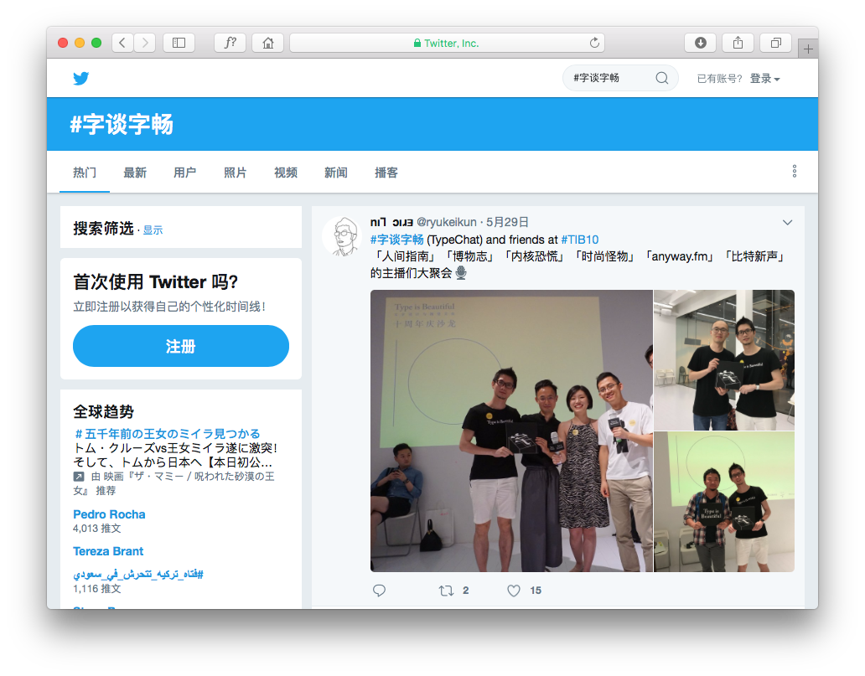Like the tweet with heart icon
This screenshot has width=865, height=676.
tap(514, 591)
